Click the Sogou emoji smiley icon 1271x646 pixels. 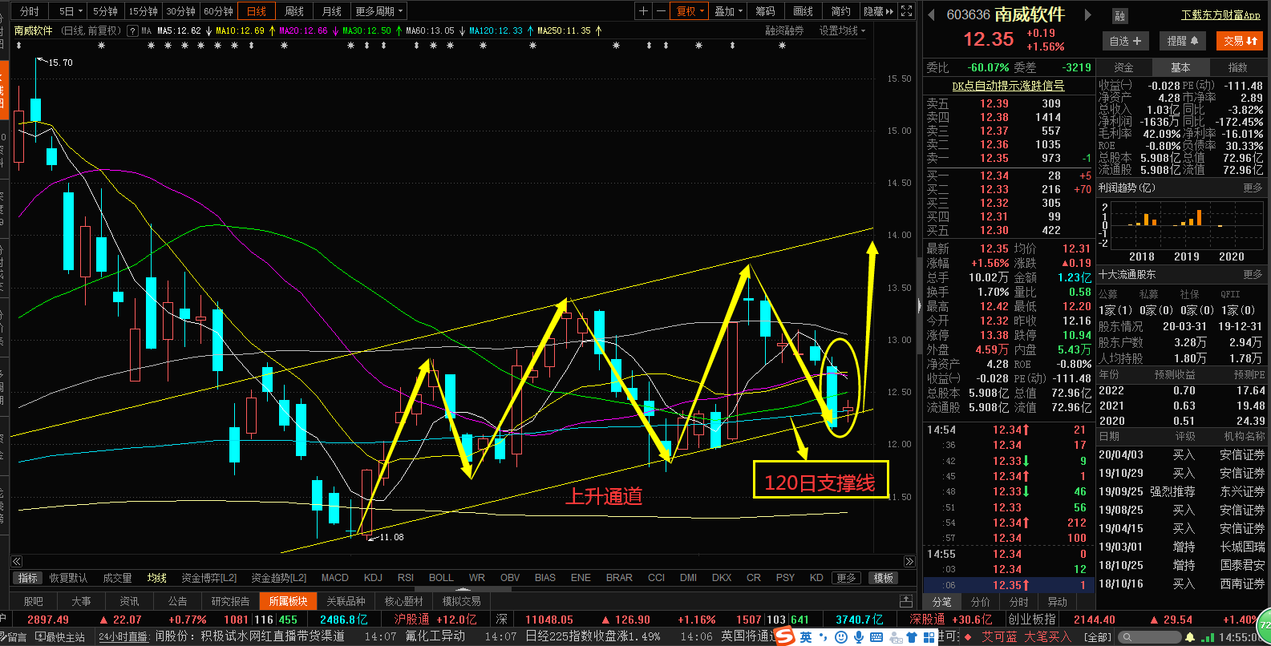click(841, 637)
